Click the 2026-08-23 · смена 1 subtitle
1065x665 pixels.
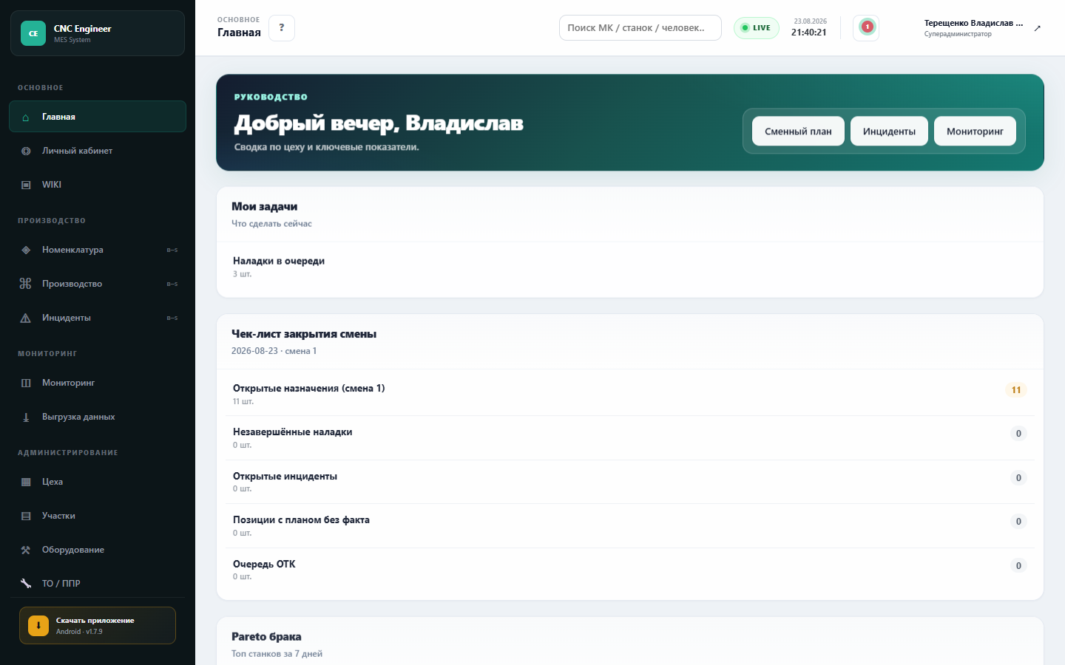point(274,351)
